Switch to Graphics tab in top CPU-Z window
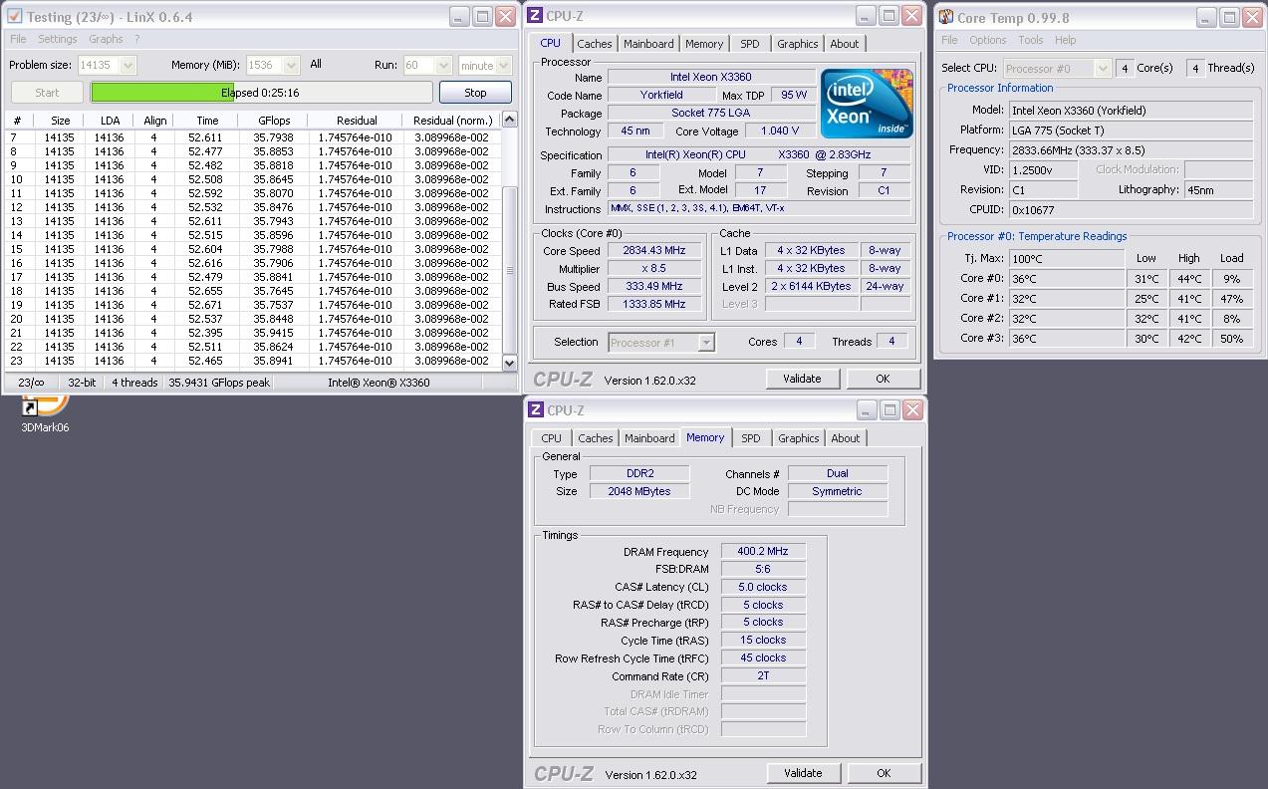This screenshot has height=789, width=1268. coord(797,44)
